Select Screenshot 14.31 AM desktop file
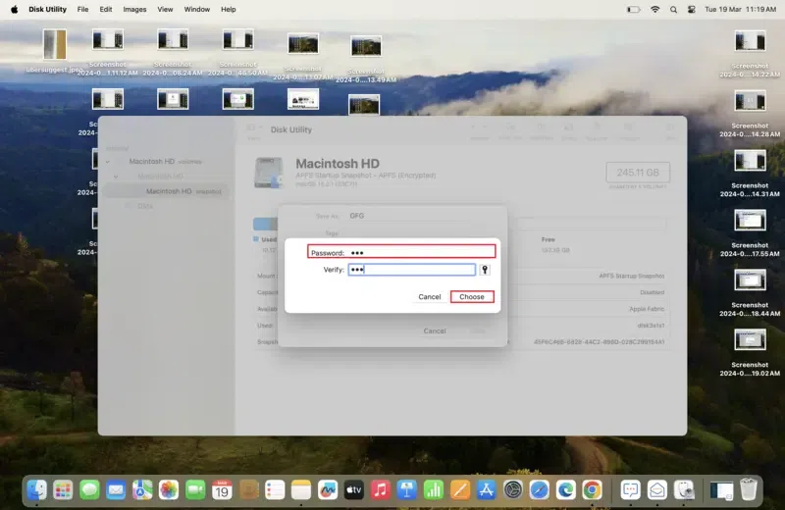Screen dimensions: 785x510 (750, 174)
